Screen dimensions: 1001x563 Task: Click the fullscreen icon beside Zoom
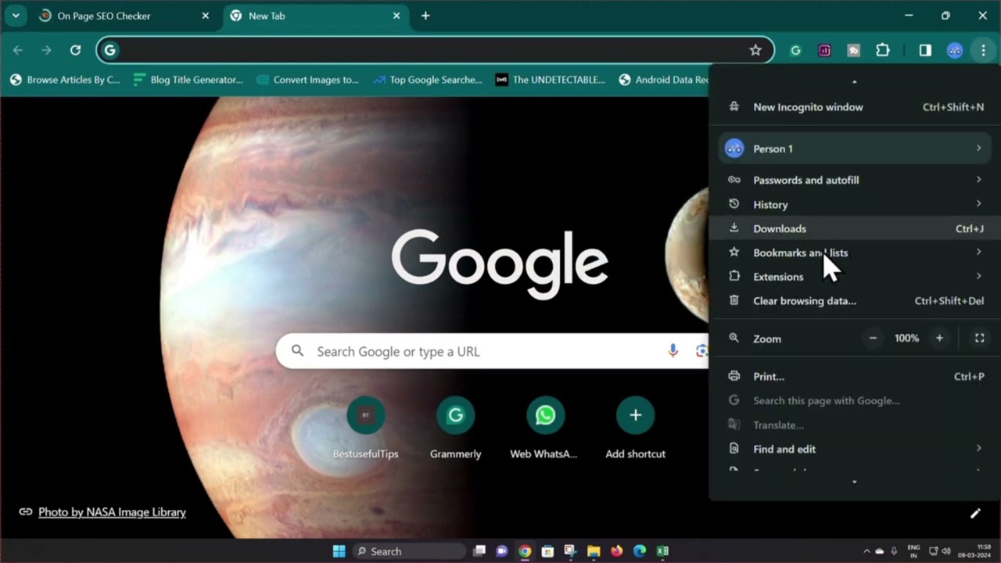coord(979,338)
